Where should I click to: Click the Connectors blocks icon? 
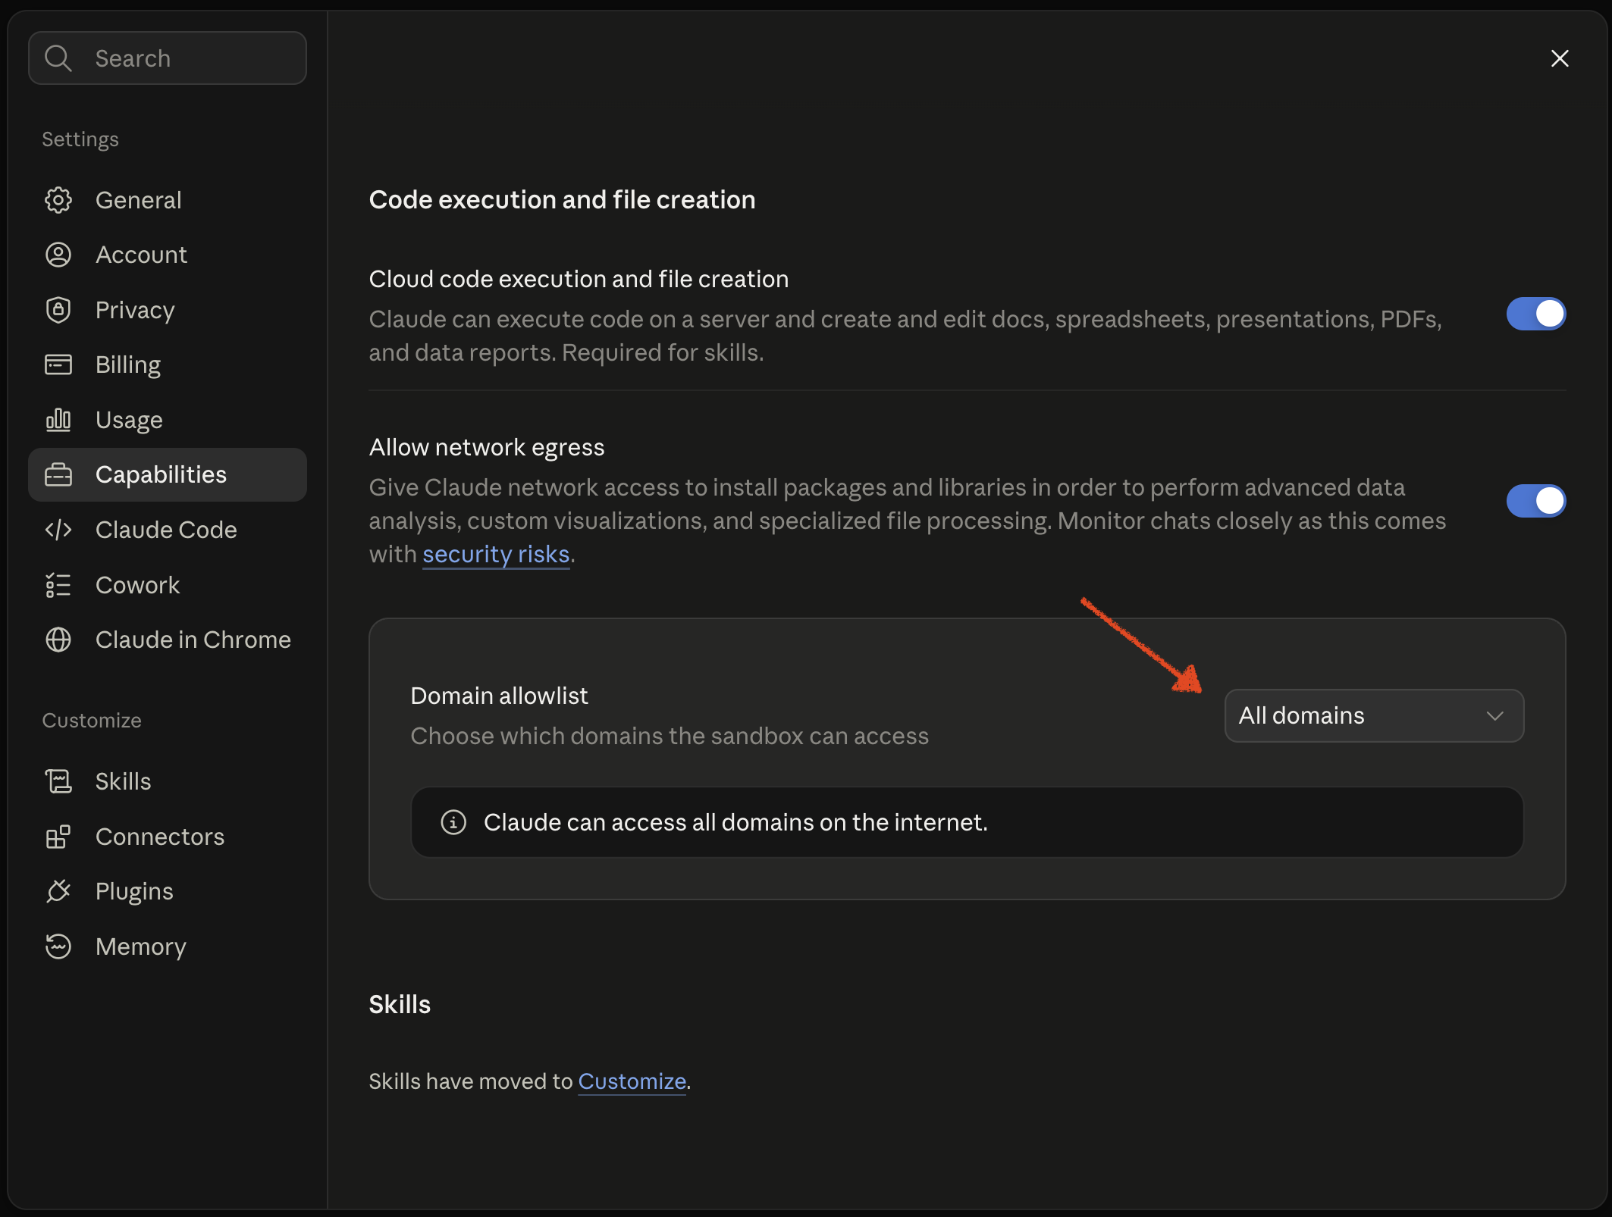click(58, 837)
